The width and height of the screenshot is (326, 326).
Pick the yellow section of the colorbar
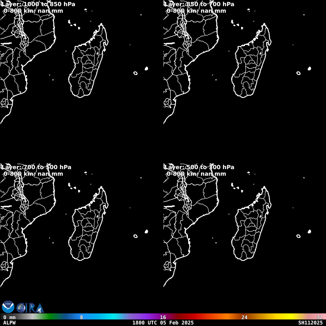click(291, 317)
